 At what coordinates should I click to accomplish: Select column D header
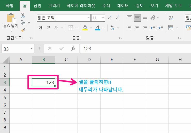[x=89, y=60]
